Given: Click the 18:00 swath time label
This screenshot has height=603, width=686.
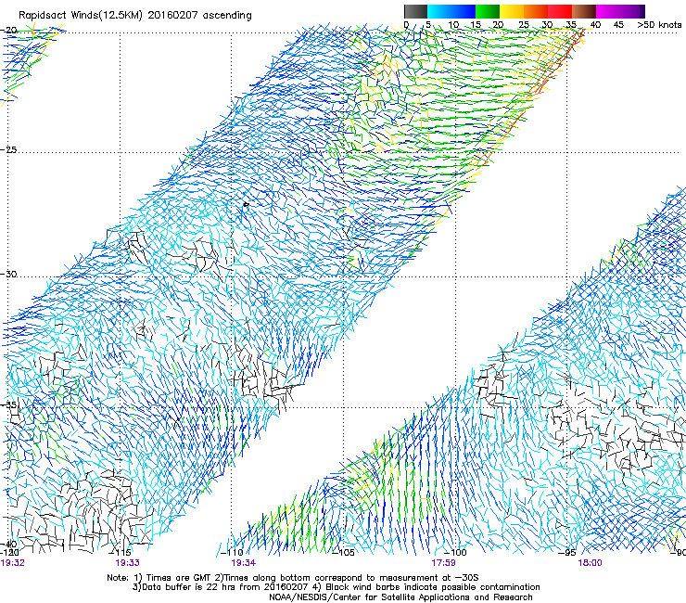Looking at the screenshot, I should pyautogui.click(x=591, y=563).
